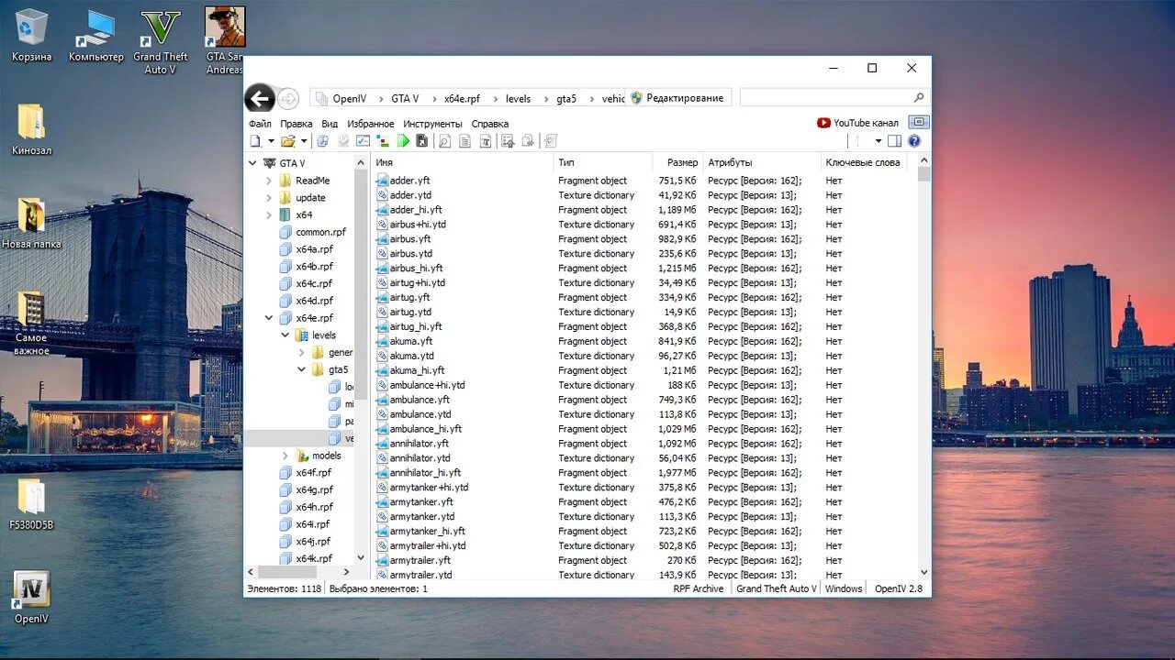
Task: Click the import file toolbar icon
Action: 508,141
